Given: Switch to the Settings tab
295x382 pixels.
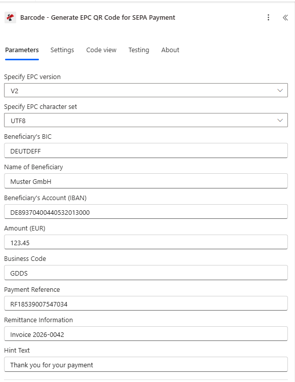Looking at the screenshot, I should (x=62, y=50).
